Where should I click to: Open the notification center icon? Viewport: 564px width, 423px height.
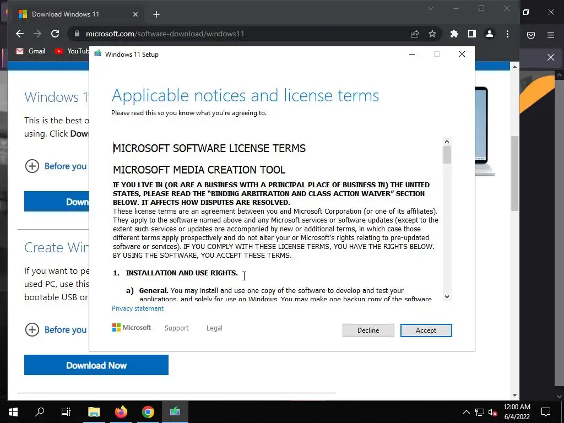pos(546,412)
